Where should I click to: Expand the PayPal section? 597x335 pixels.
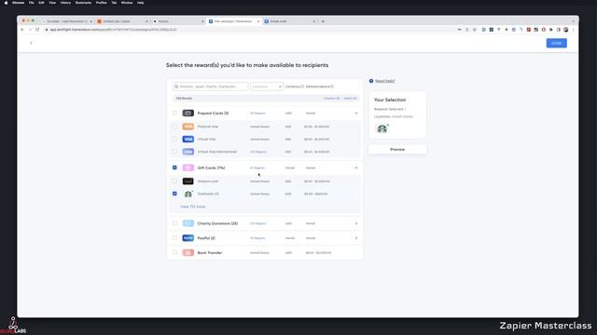pos(356,238)
